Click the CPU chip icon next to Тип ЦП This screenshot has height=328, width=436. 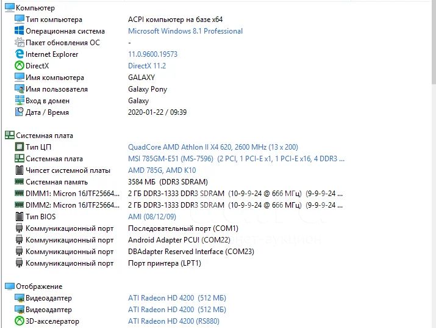[19, 147]
